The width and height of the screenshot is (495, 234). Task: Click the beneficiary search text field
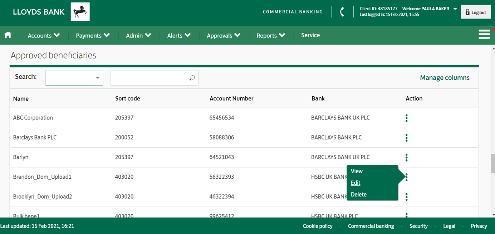tap(155, 78)
